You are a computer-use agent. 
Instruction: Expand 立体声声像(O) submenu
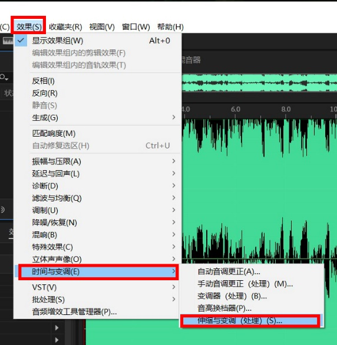click(97, 259)
